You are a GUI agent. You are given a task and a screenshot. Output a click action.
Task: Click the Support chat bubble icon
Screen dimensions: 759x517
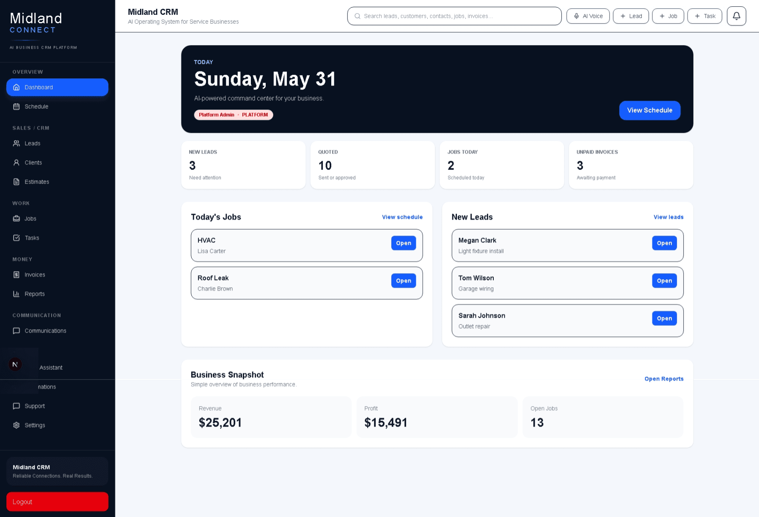coord(16,406)
